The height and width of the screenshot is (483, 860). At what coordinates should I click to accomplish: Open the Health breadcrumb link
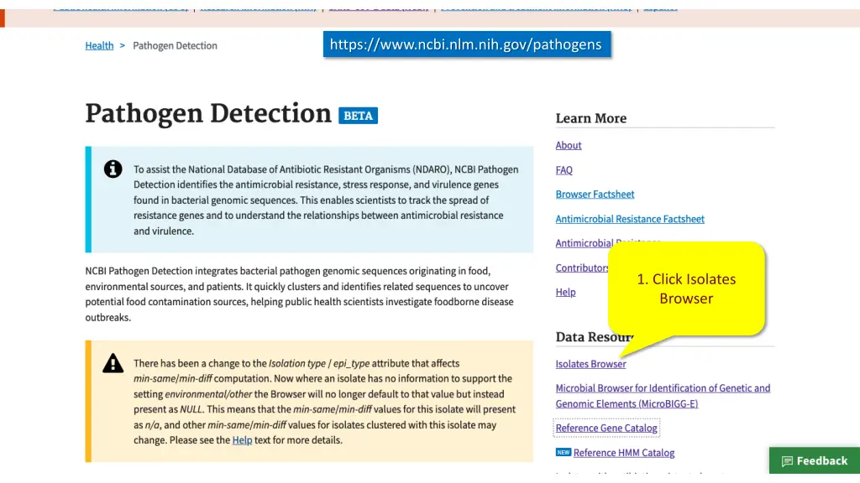(x=99, y=45)
